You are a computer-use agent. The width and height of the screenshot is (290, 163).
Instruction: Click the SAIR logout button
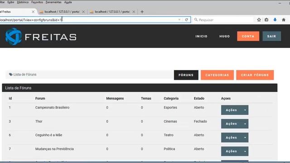coord(271,36)
